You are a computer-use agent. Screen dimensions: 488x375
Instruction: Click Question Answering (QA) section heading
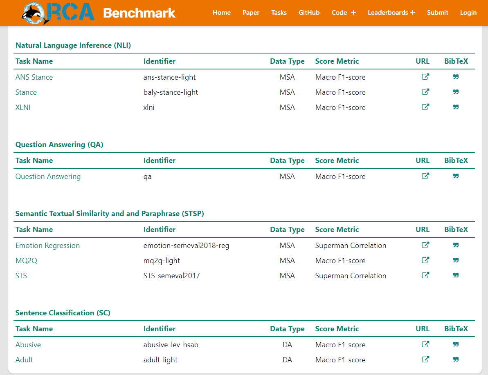59,145
